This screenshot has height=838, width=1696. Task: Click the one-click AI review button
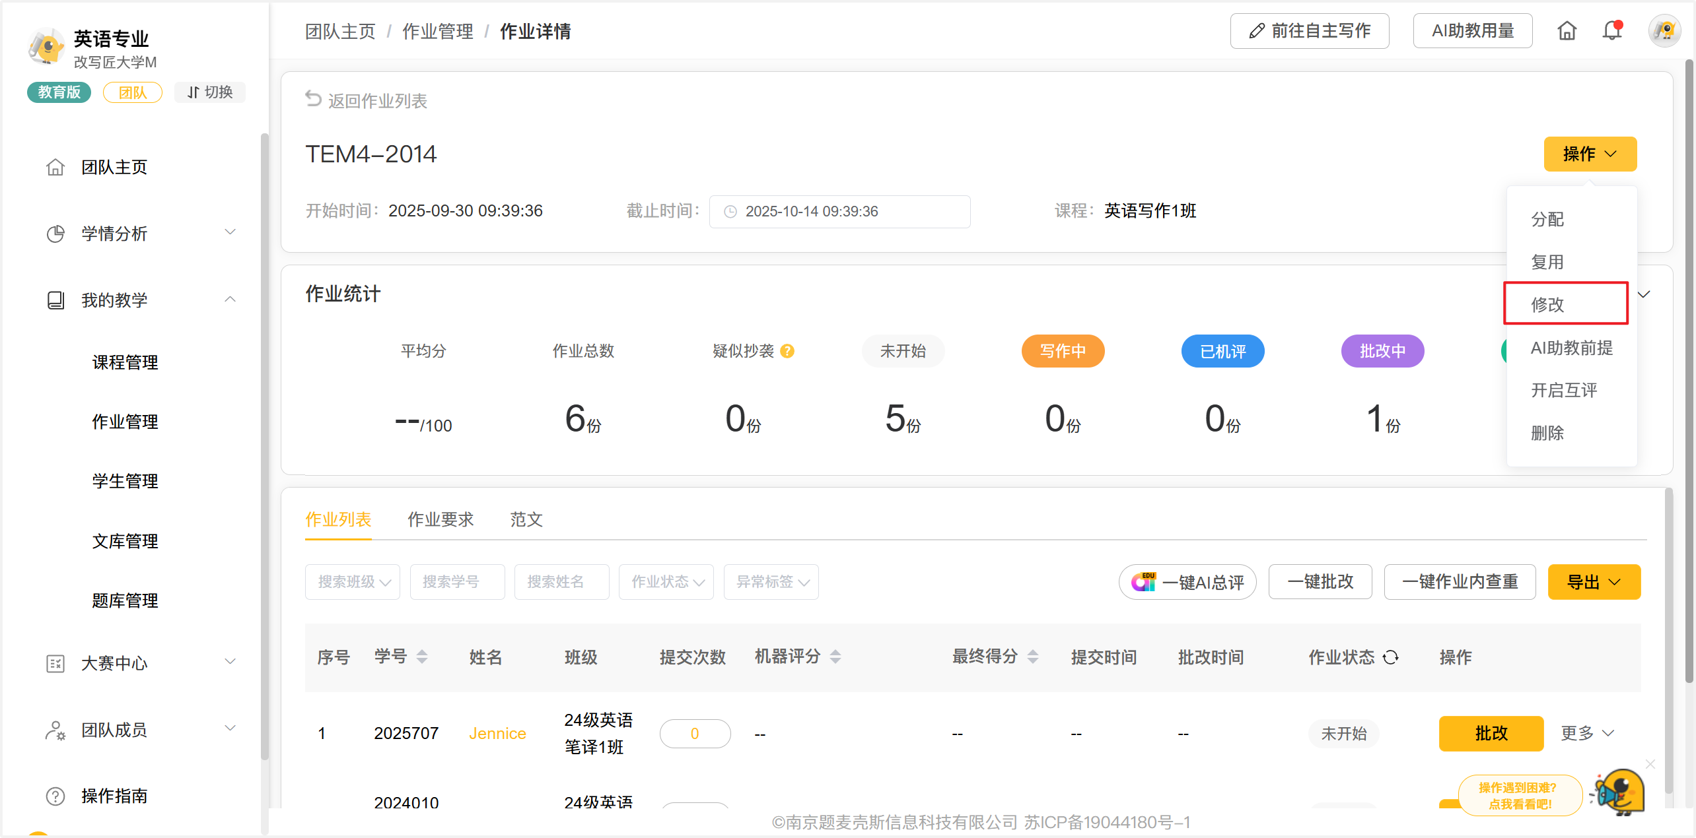click(x=1187, y=582)
